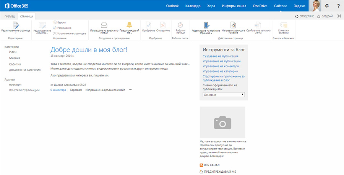
Task: Open OneDrive in top navigation
Action: 260,6
